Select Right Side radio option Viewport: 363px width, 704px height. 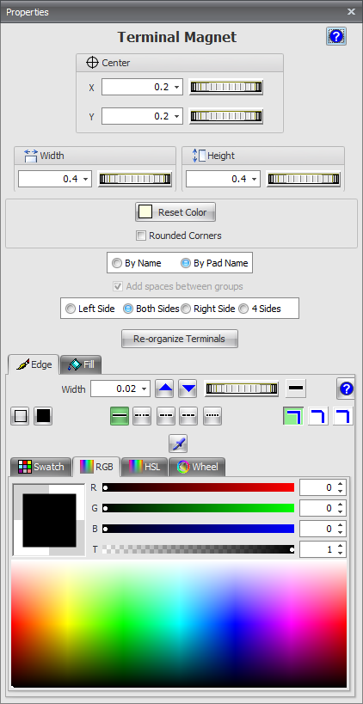point(186,309)
